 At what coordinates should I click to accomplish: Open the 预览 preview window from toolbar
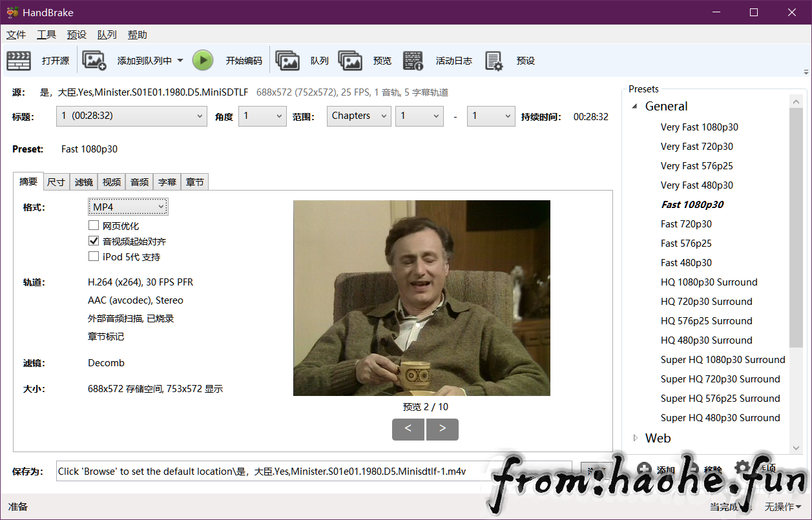click(365, 61)
